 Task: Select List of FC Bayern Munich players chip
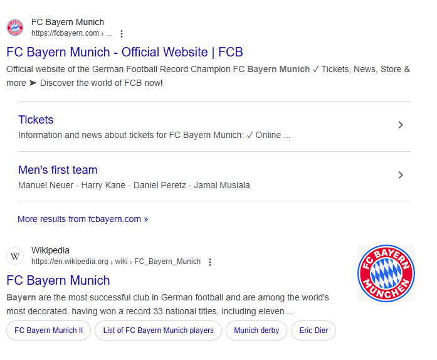coord(158,331)
